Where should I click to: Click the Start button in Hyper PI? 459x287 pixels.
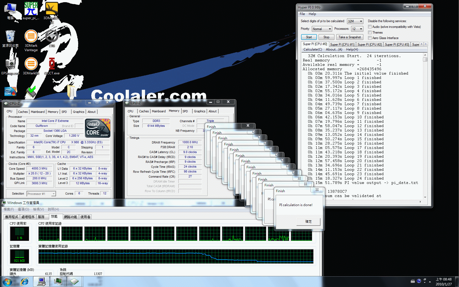point(309,37)
